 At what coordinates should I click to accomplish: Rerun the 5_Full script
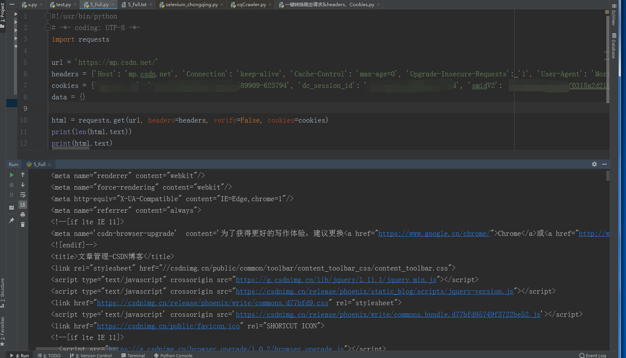[12, 175]
